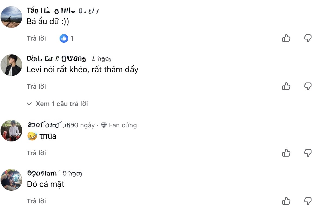Like the laughing emoji comment

click(286, 153)
